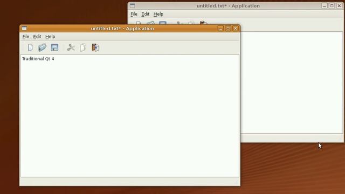
Task: Click New document icon in front window
Action: (30, 47)
